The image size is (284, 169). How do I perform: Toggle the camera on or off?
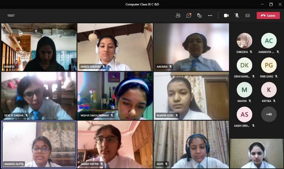[x=226, y=15]
